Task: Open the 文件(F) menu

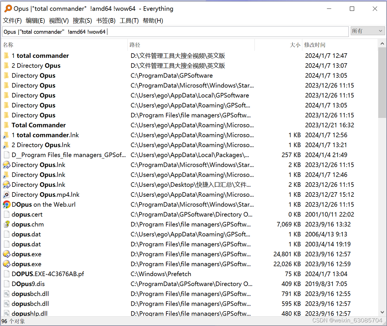Action: tap(12, 21)
